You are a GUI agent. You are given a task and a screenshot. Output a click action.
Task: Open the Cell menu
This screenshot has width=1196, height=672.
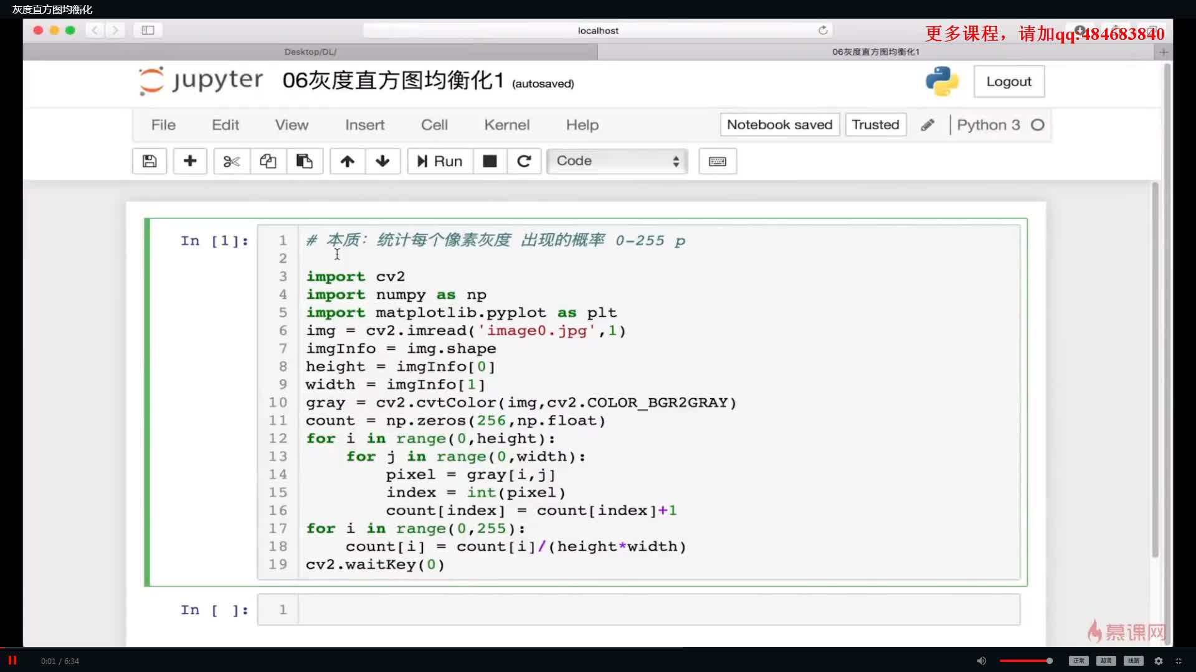(x=434, y=125)
